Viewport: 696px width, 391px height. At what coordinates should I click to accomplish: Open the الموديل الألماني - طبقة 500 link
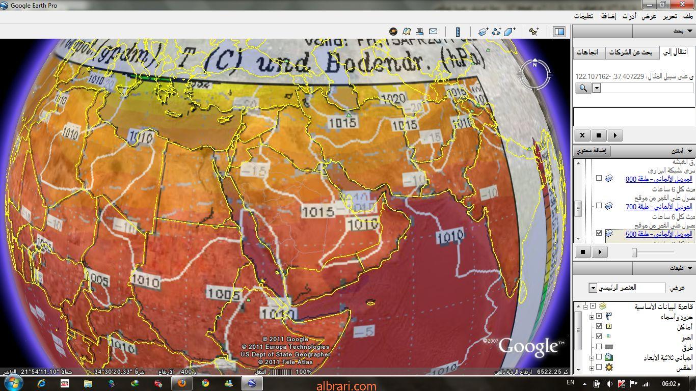pos(659,234)
